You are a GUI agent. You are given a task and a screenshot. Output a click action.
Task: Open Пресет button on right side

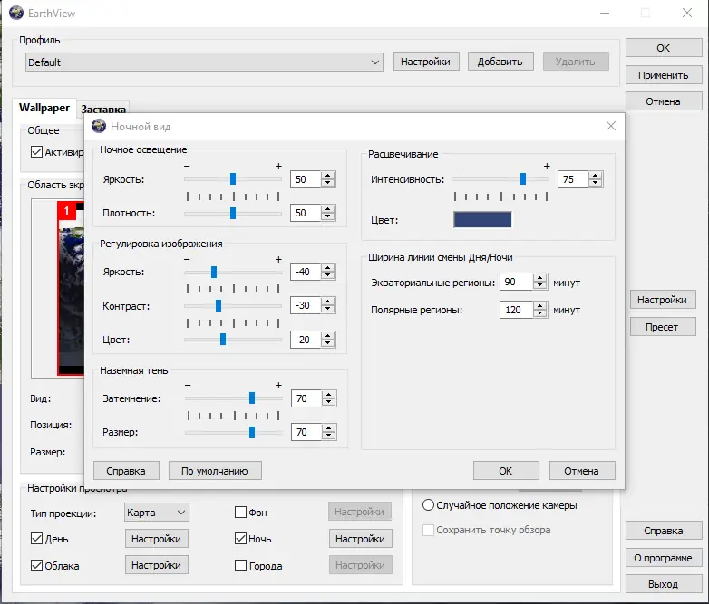(x=663, y=327)
